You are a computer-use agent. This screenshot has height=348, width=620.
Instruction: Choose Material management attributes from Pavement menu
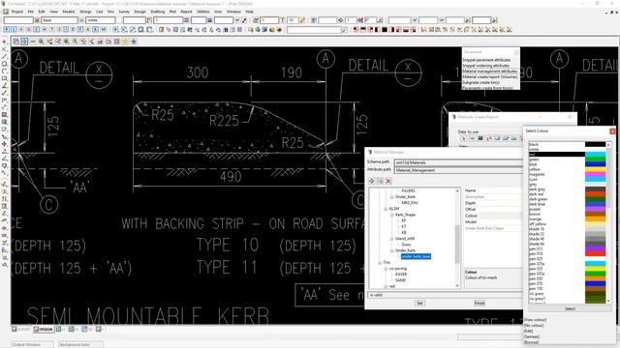pyautogui.click(x=490, y=72)
